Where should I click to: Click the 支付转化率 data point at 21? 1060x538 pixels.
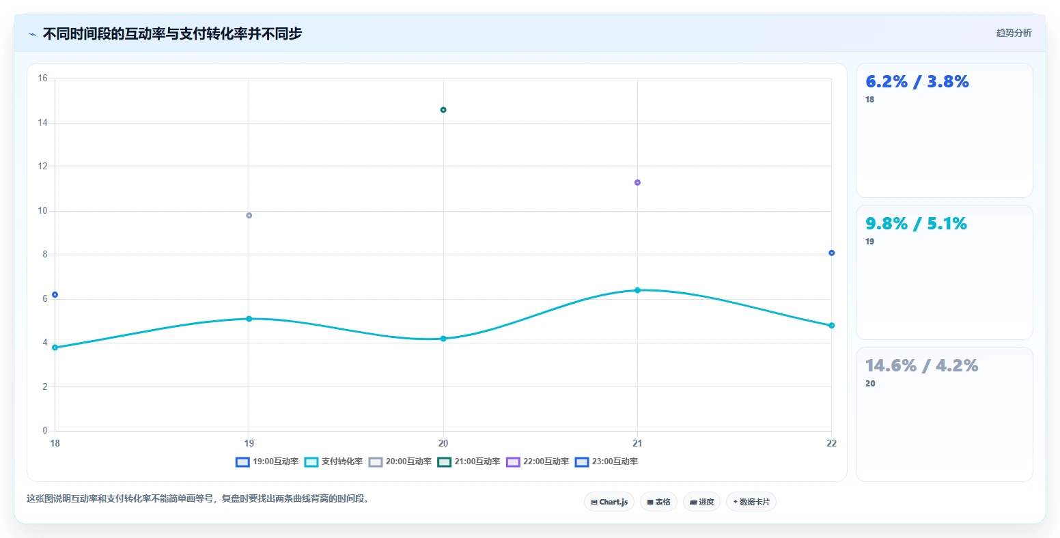click(x=637, y=290)
